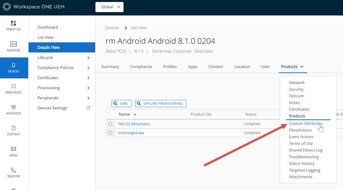Viewport: 343px width, 190px height.
Task: Sort by the Name column arrow
Action: [x=135, y=115]
